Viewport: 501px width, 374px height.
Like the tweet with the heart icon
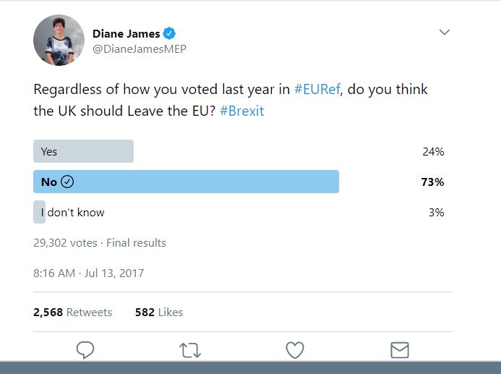tap(294, 350)
